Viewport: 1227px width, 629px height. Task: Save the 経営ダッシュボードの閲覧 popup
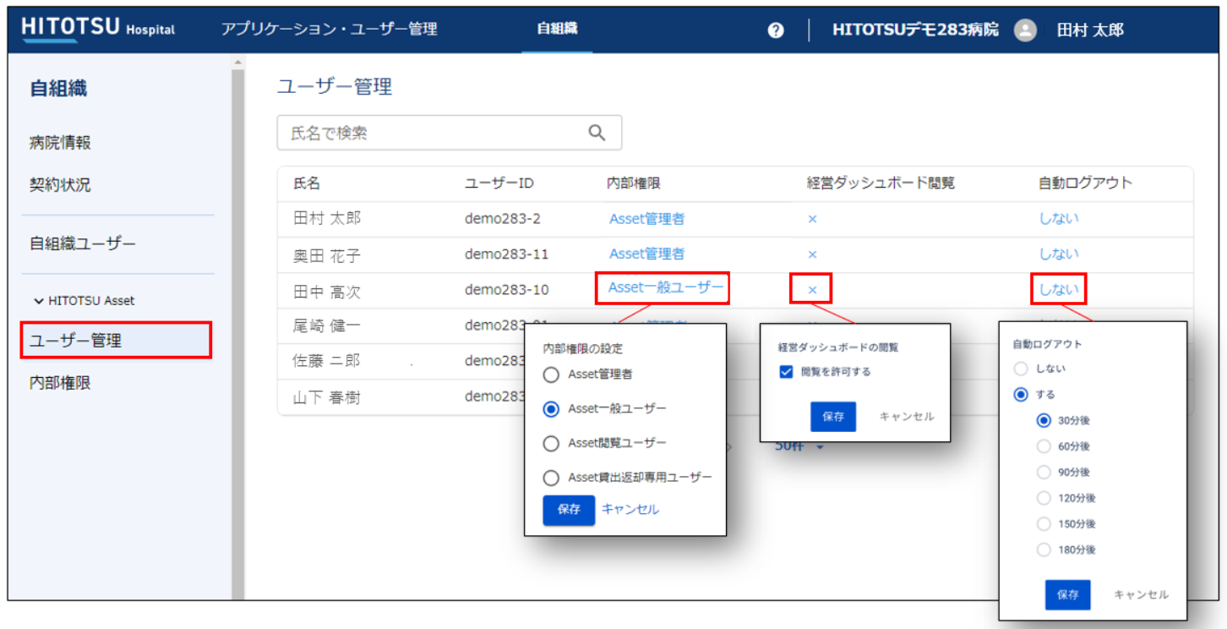[x=833, y=417]
